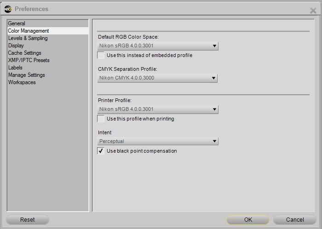
Task: Expand CMYK Separation Profile dropdown
Action: pyautogui.click(x=158, y=78)
